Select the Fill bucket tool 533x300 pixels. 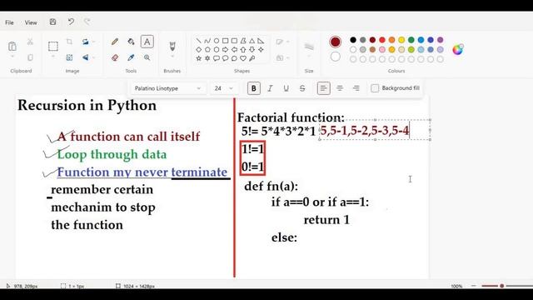pyautogui.click(x=131, y=42)
